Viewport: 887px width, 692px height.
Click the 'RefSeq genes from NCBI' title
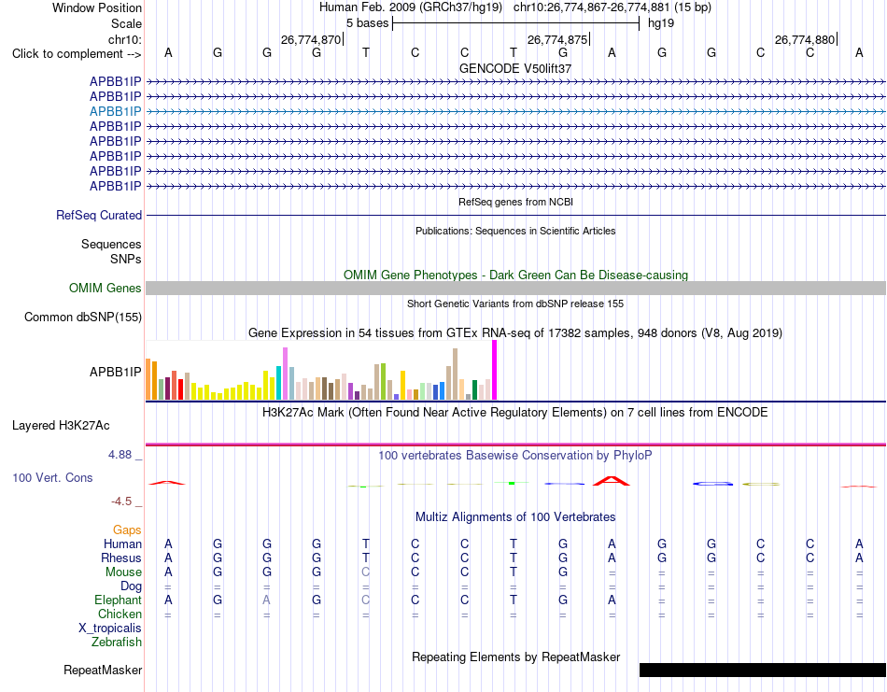coord(515,202)
